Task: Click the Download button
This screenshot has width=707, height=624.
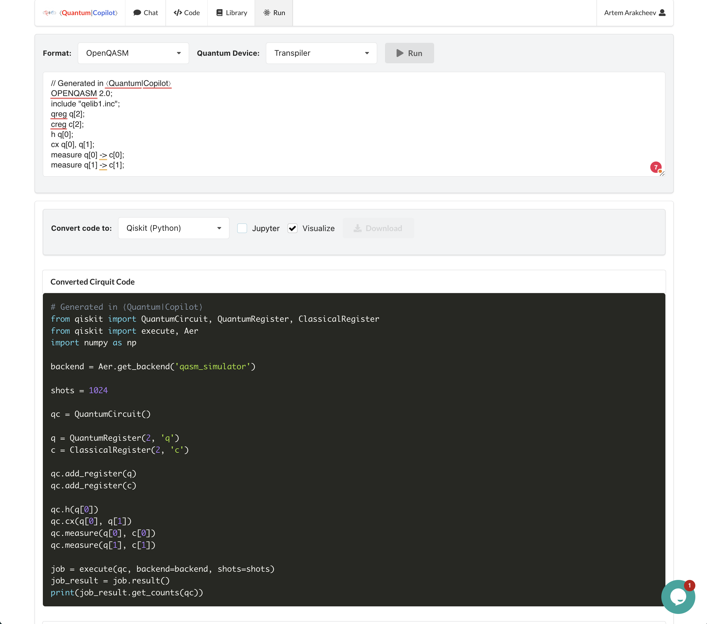Action: click(x=378, y=228)
